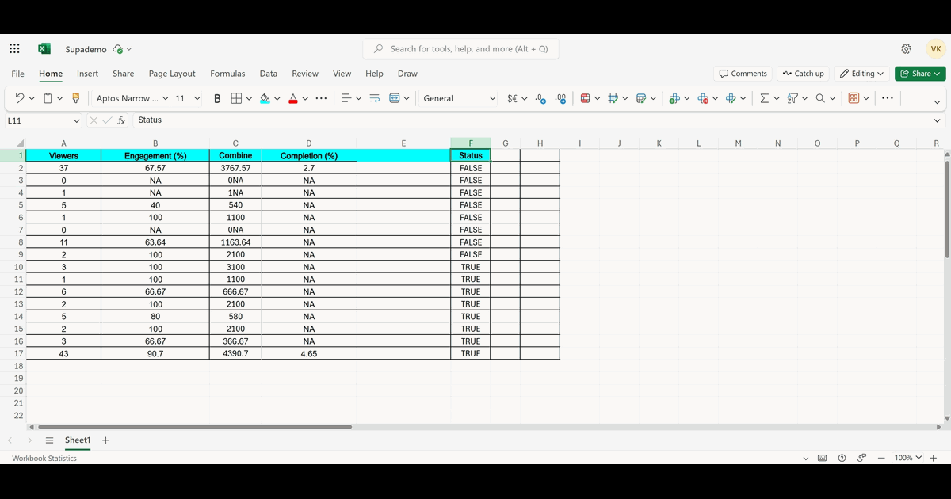
Task: Switch to the Page Layout tab
Action: click(x=172, y=74)
